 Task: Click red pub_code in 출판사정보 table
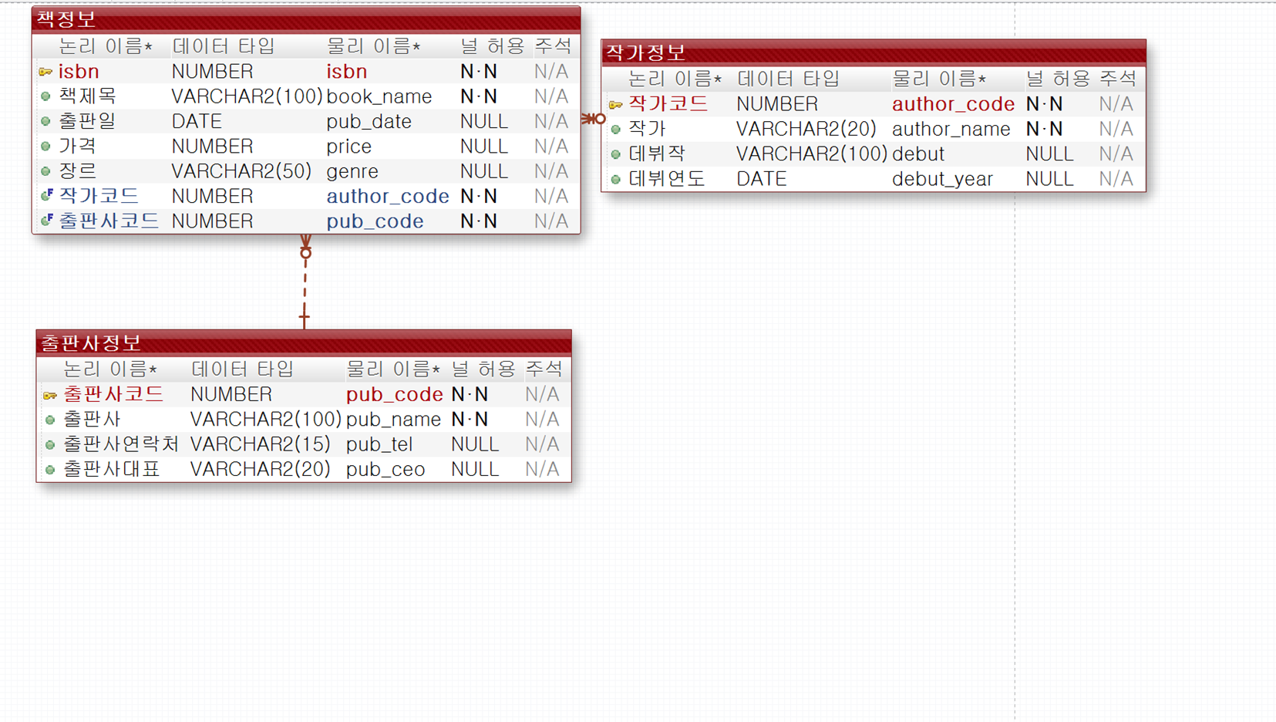click(x=395, y=395)
